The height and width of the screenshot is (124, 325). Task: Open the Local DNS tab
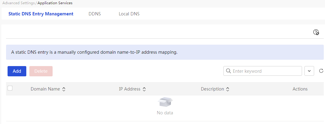[129, 14]
